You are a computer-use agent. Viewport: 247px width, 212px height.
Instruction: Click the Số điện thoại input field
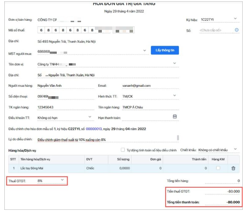(66, 97)
